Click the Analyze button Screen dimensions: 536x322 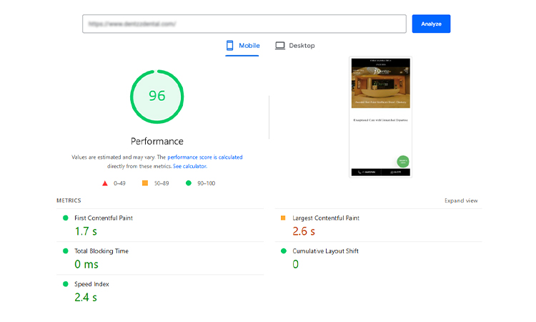pyautogui.click(x=431, y=24)
